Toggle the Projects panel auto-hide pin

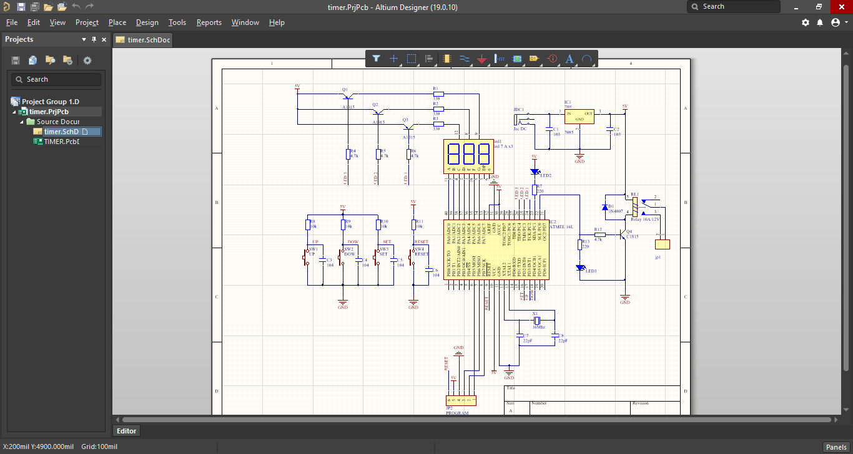point(94,39)
